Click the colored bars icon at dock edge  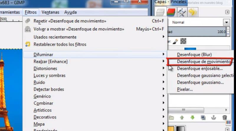pyautogui.click(x=228, y=123)
